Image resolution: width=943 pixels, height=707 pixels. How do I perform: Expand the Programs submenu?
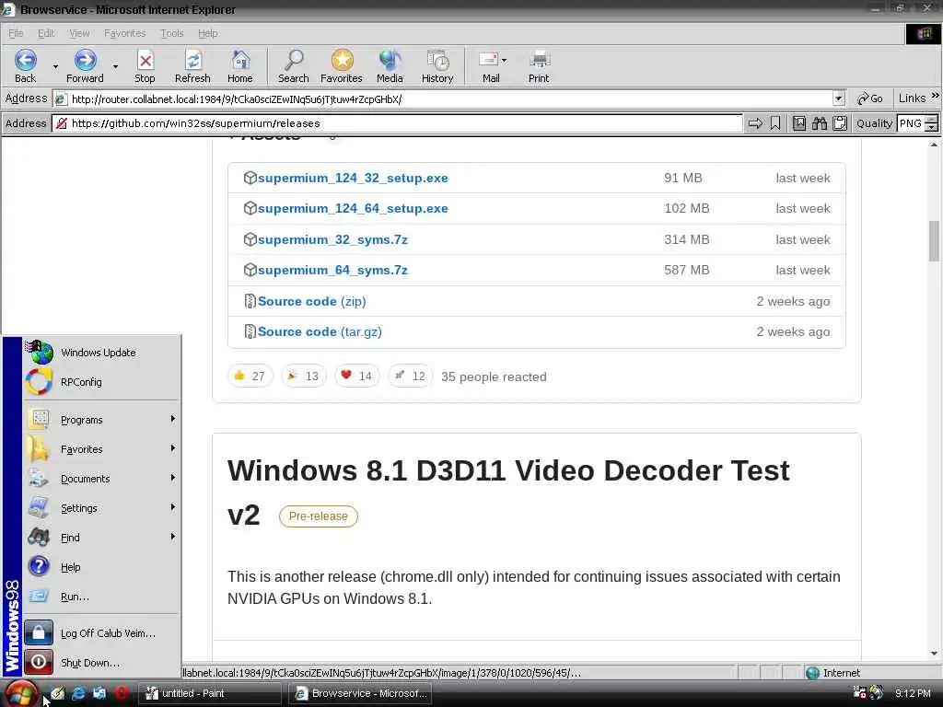pos(102,419)
